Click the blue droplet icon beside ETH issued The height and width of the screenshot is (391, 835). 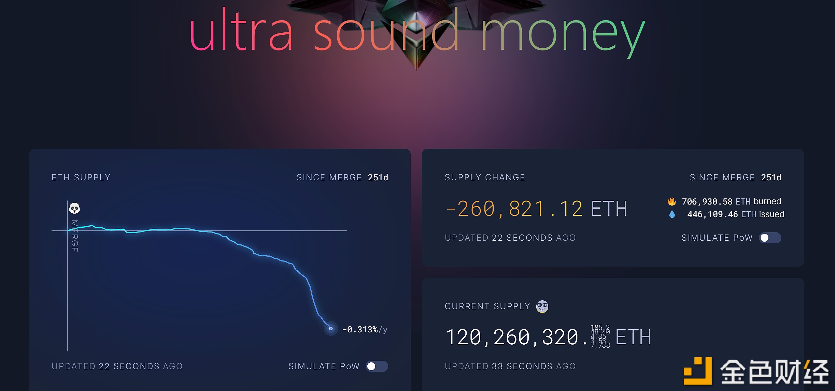coord(672,214)
